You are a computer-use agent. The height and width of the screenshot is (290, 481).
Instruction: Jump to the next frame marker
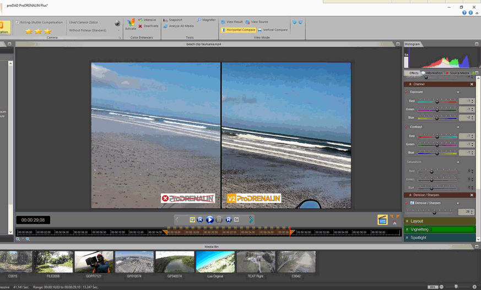pos(229,220)
